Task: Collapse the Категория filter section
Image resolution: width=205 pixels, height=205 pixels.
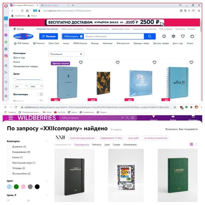Action: [47, 141]
